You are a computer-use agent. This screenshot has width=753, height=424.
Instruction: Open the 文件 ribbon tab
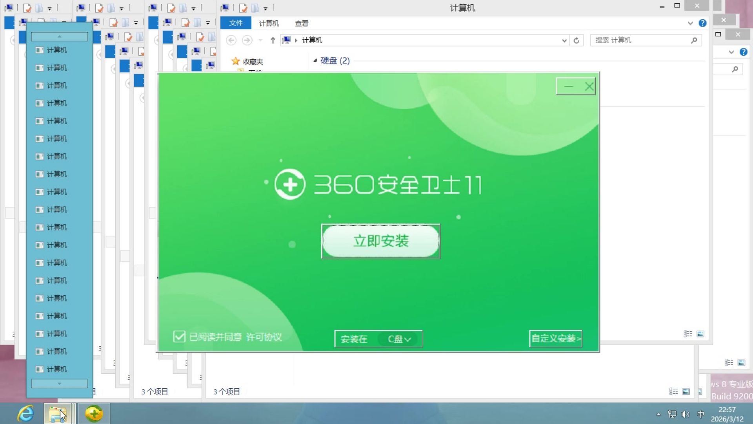(236, 23)
